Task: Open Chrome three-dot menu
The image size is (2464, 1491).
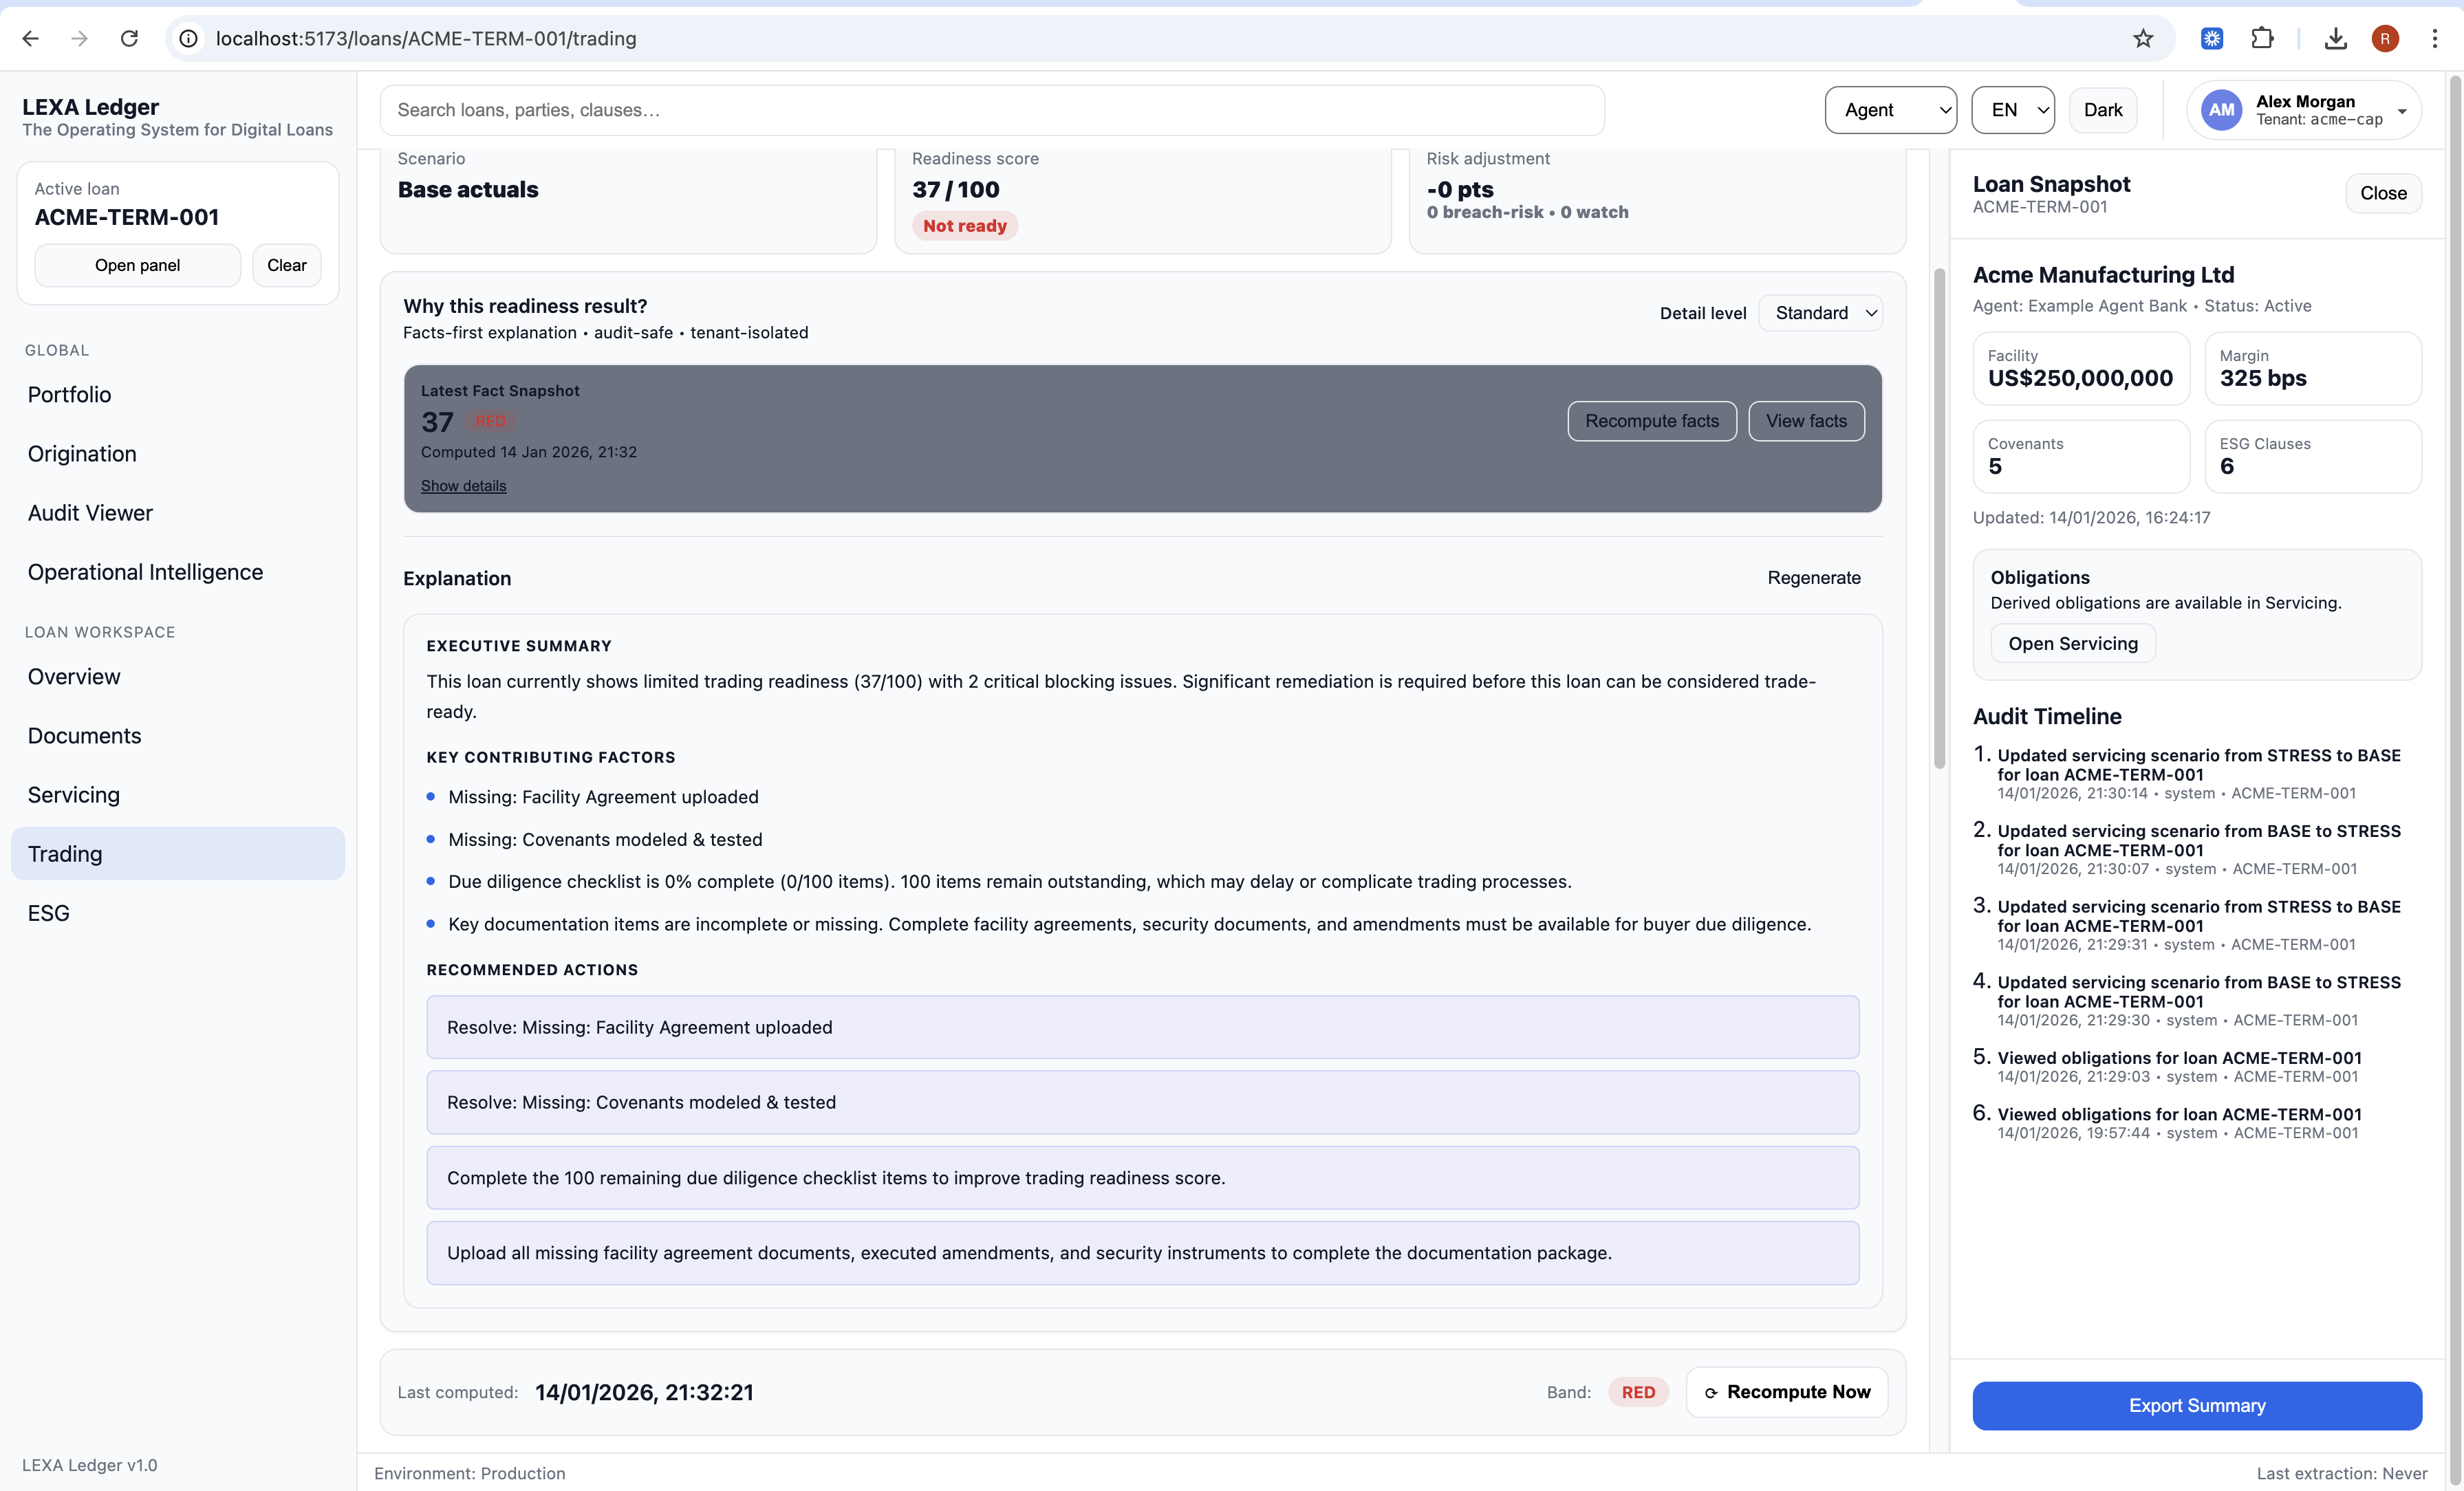Action: point(2434,38)
